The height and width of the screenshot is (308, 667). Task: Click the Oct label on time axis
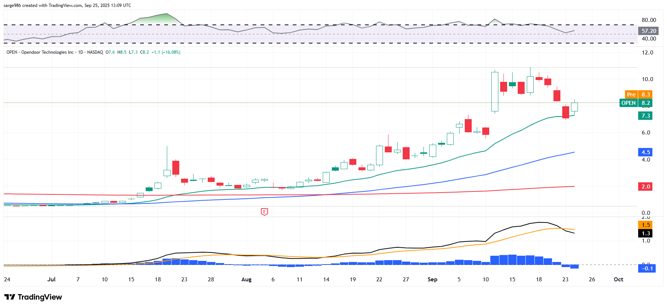pos(618,280)
